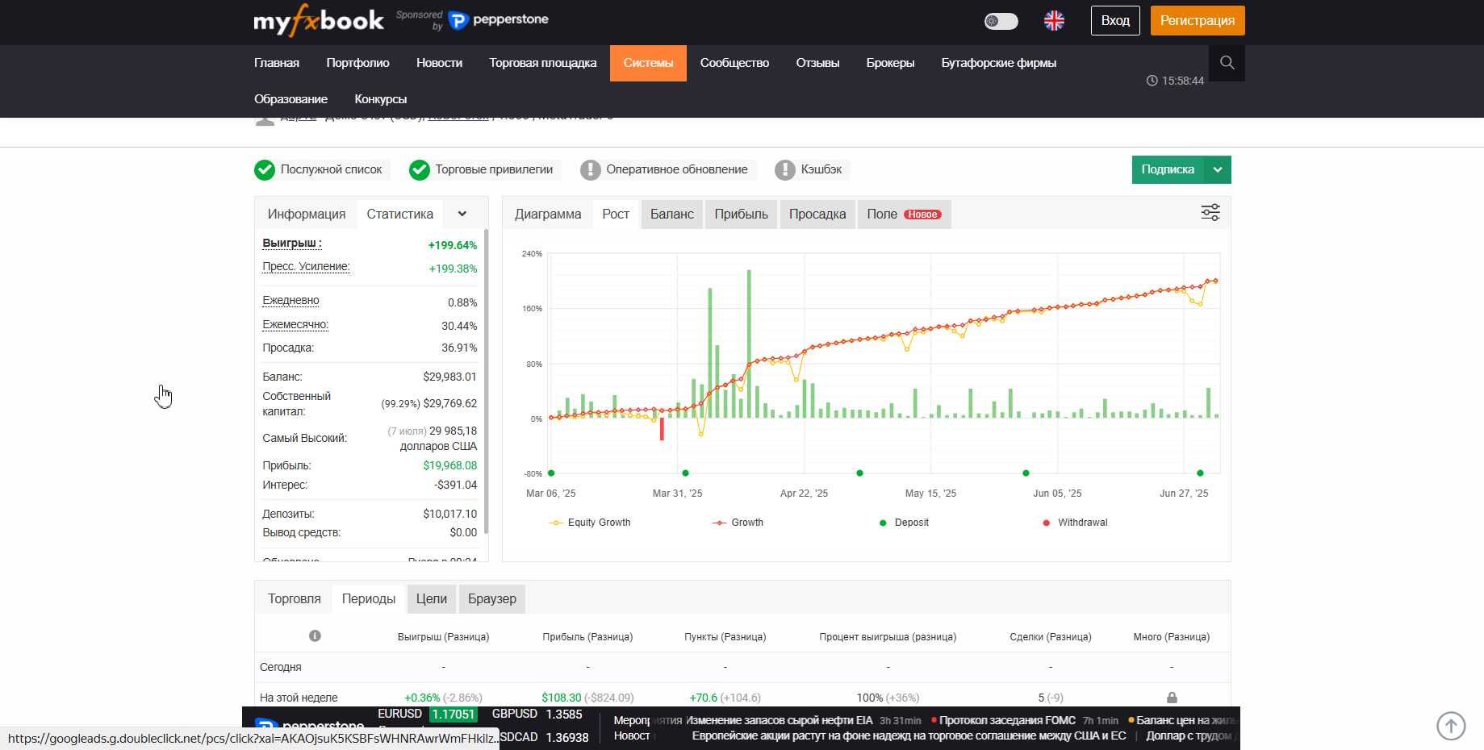Click the Протокол заседания FOMC news item
The height and width of the screenshot is (750, 1484).
(1007, 720)
